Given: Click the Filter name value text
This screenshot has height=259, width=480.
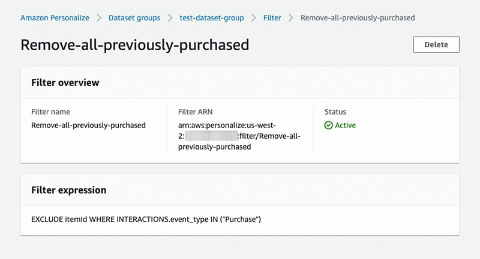Looking at the screenshot, I should [88, 126].
